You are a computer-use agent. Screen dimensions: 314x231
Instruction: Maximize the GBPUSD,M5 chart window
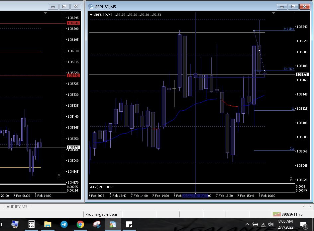coord(293,6)
